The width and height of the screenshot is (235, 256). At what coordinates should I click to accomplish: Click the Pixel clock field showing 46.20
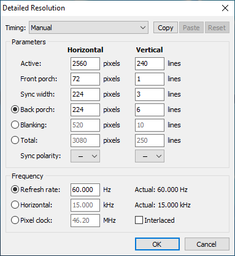click(85, 220)
